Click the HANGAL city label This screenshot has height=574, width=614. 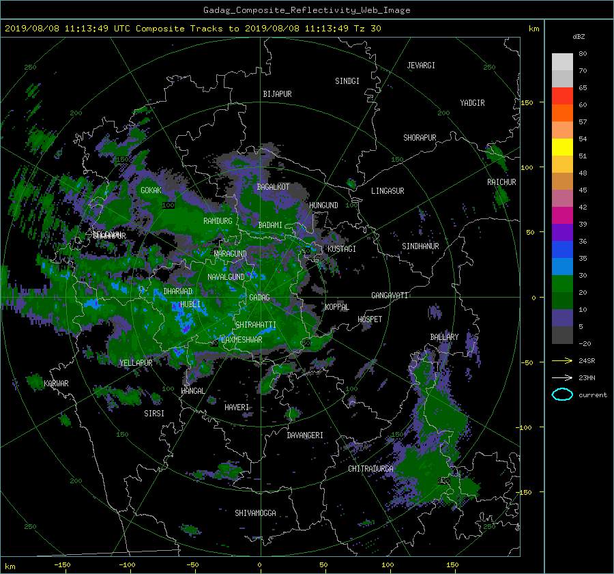coord(192,390)
